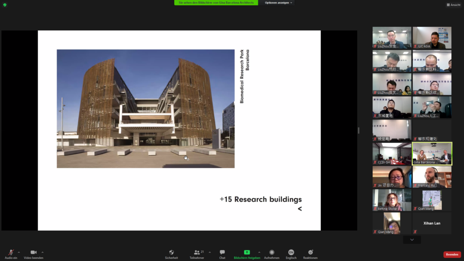Viewport: 464px width, 261px height.
Task: Open the Englisch interpretation language icon
Action: coord(291,254)
